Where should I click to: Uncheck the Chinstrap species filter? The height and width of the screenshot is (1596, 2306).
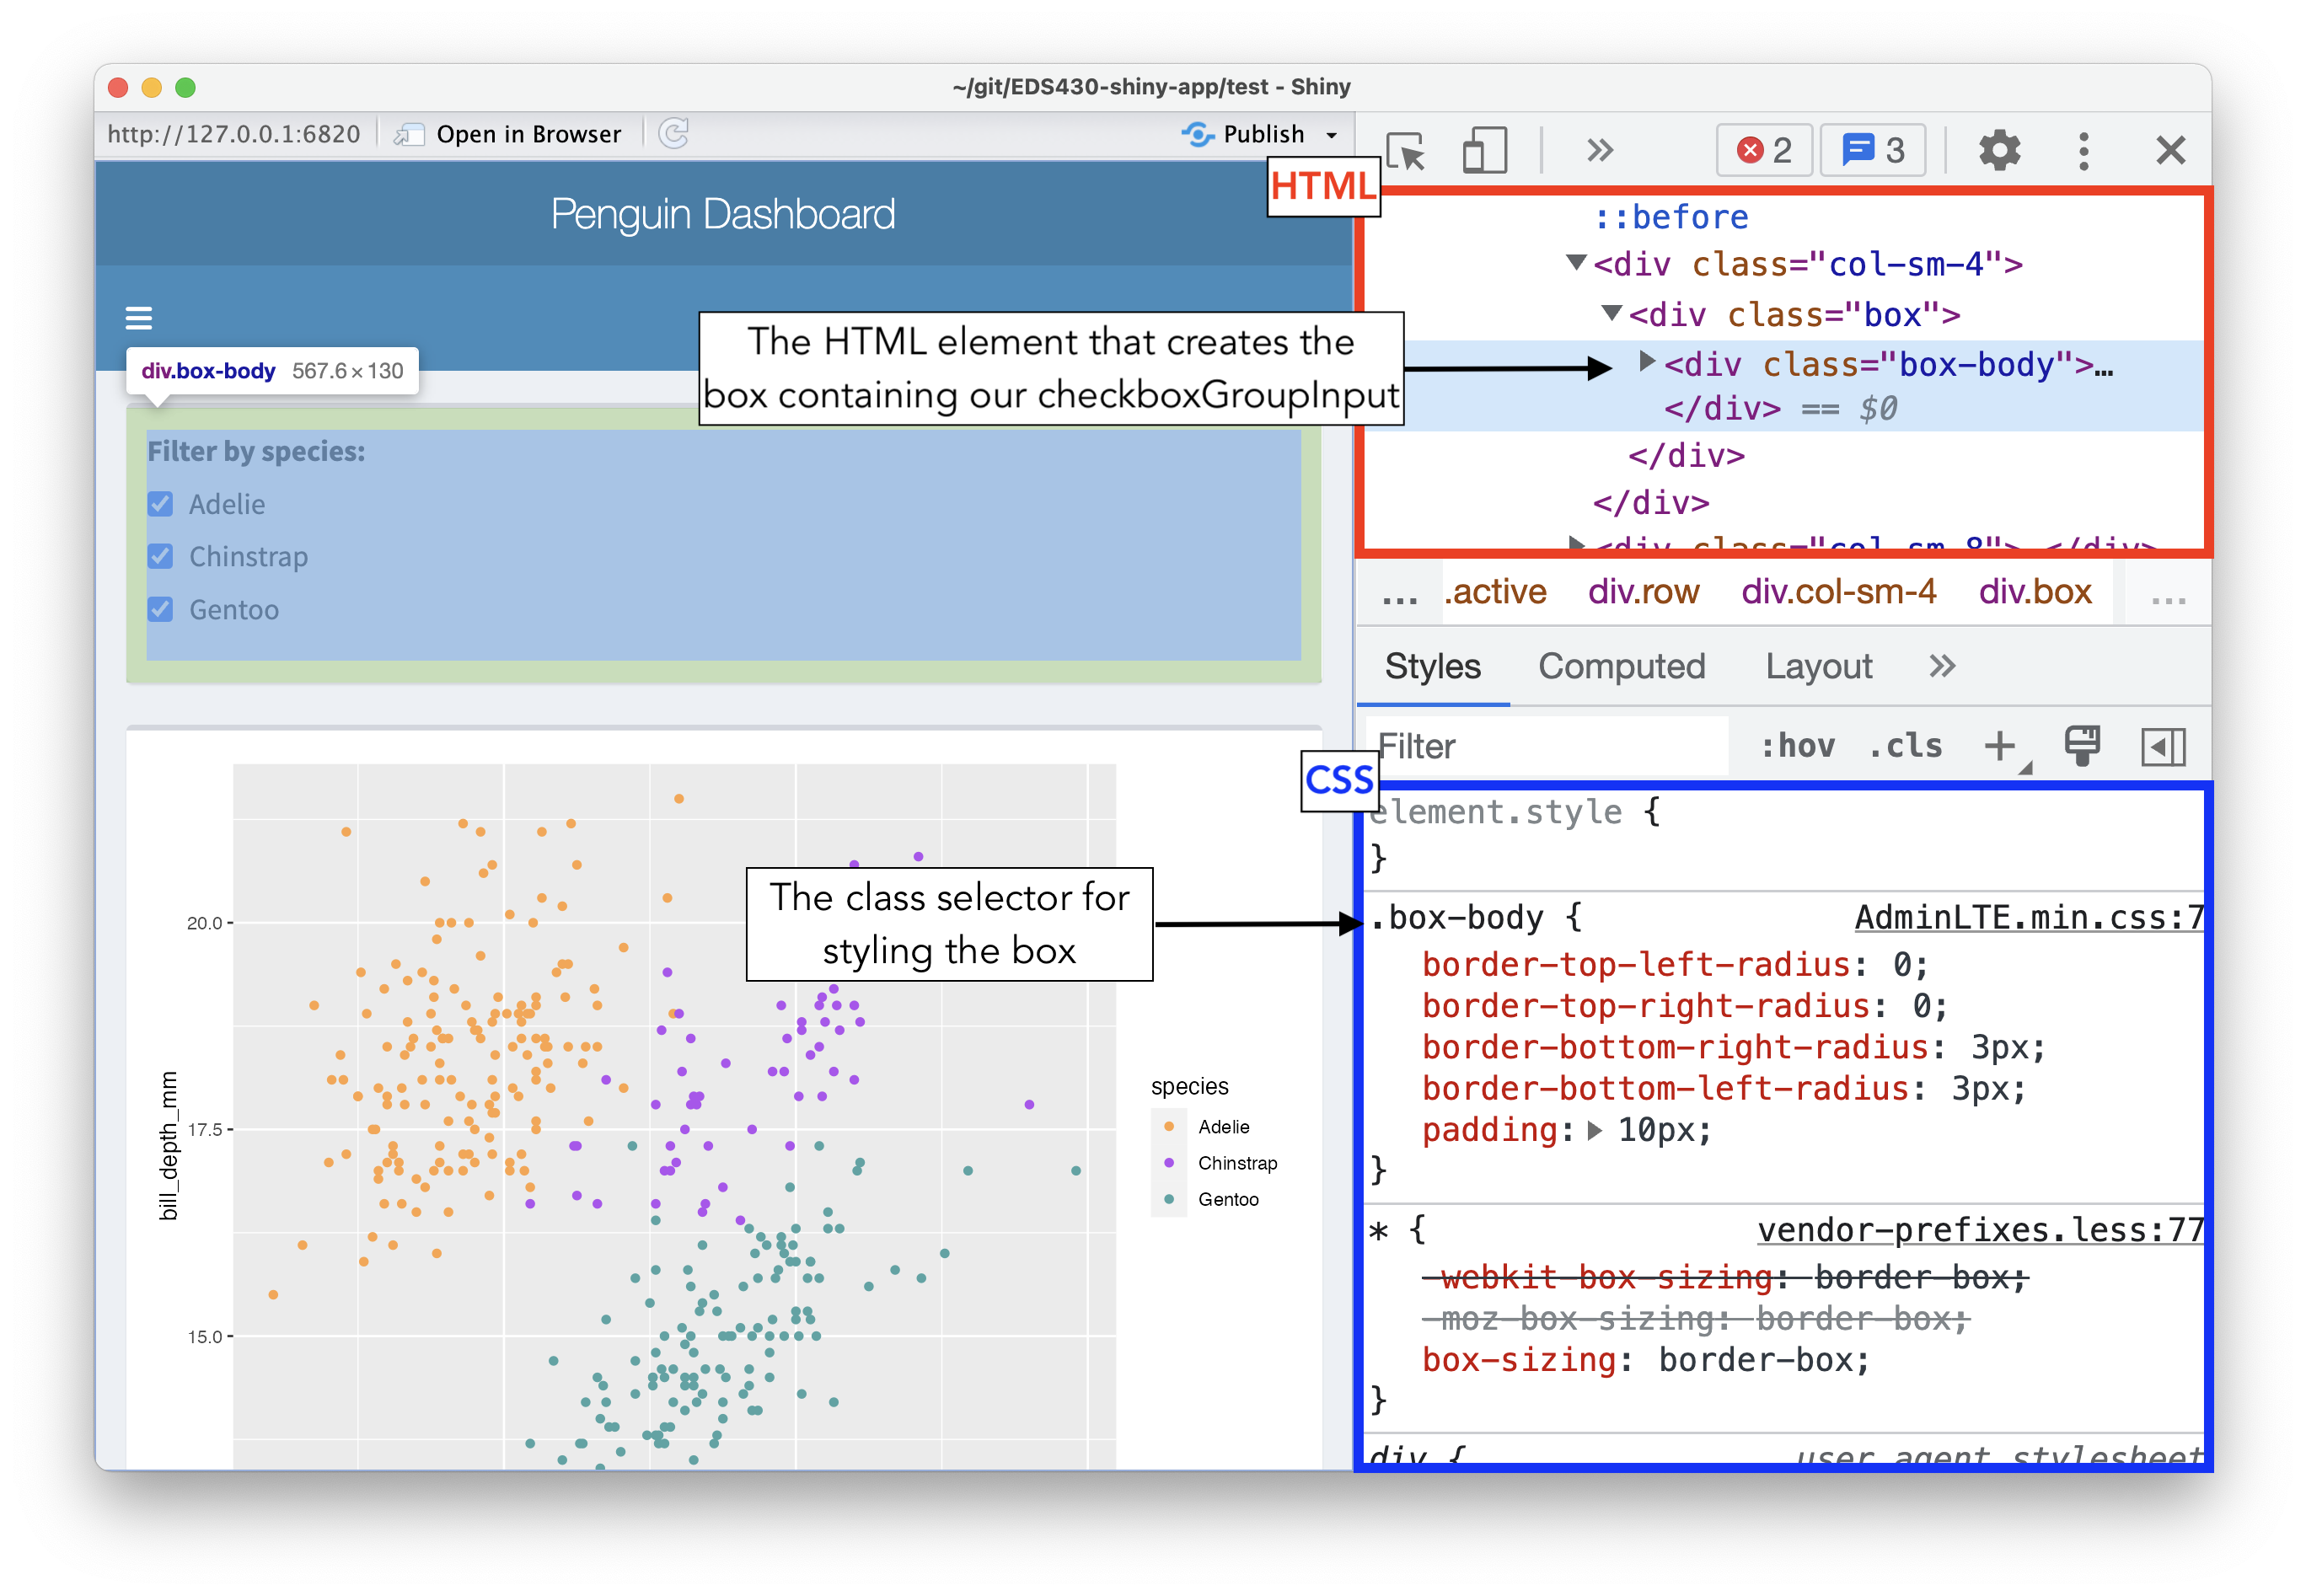(161, 556)
